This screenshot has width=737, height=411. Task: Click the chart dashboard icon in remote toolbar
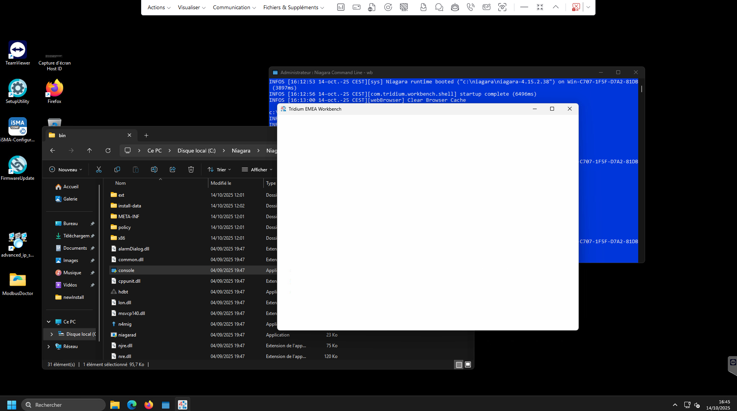[x=341, y=7]
